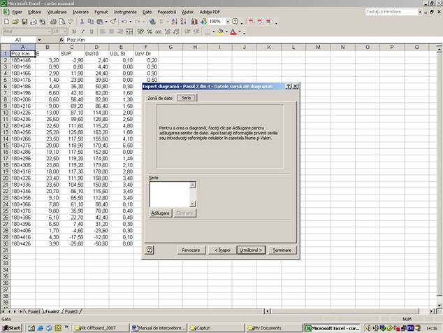Click the Undo arrow icon
443x333 pixels.
tap(124, 22)
